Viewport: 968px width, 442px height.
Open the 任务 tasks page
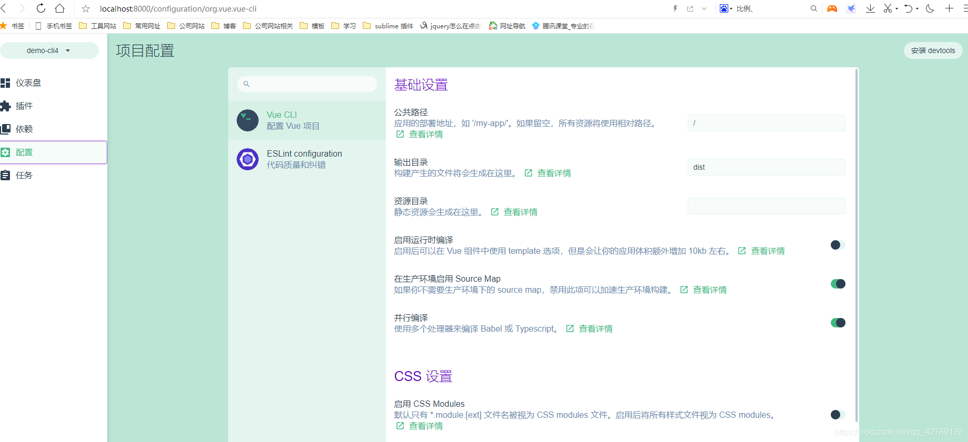tap(53, 176)
